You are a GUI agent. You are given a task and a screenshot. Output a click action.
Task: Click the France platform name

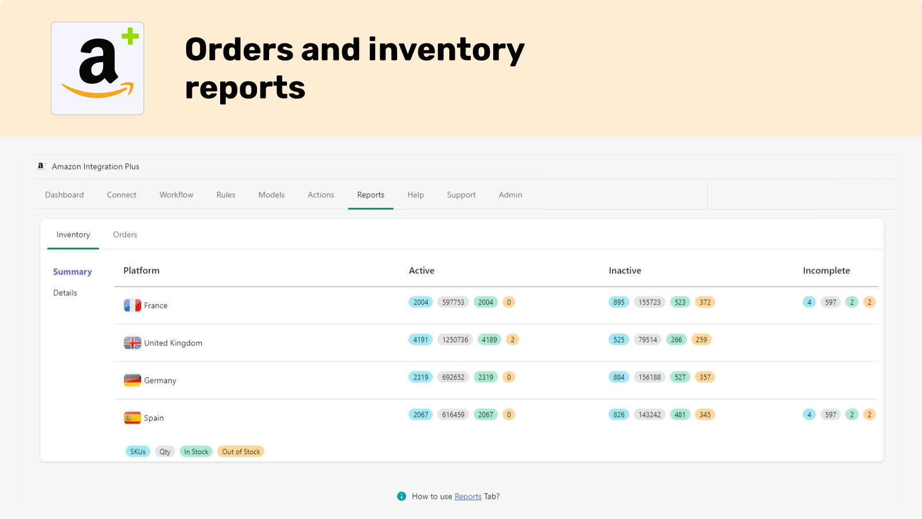(156, 306)
